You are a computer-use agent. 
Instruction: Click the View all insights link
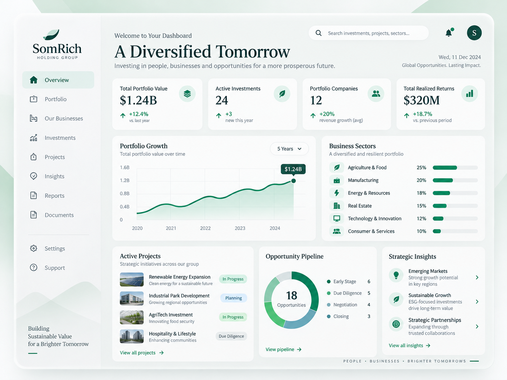click(410, 345)
